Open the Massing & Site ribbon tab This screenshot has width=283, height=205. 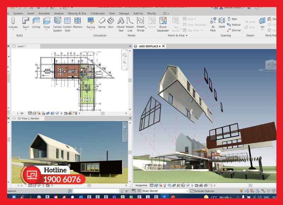(77, 13)
